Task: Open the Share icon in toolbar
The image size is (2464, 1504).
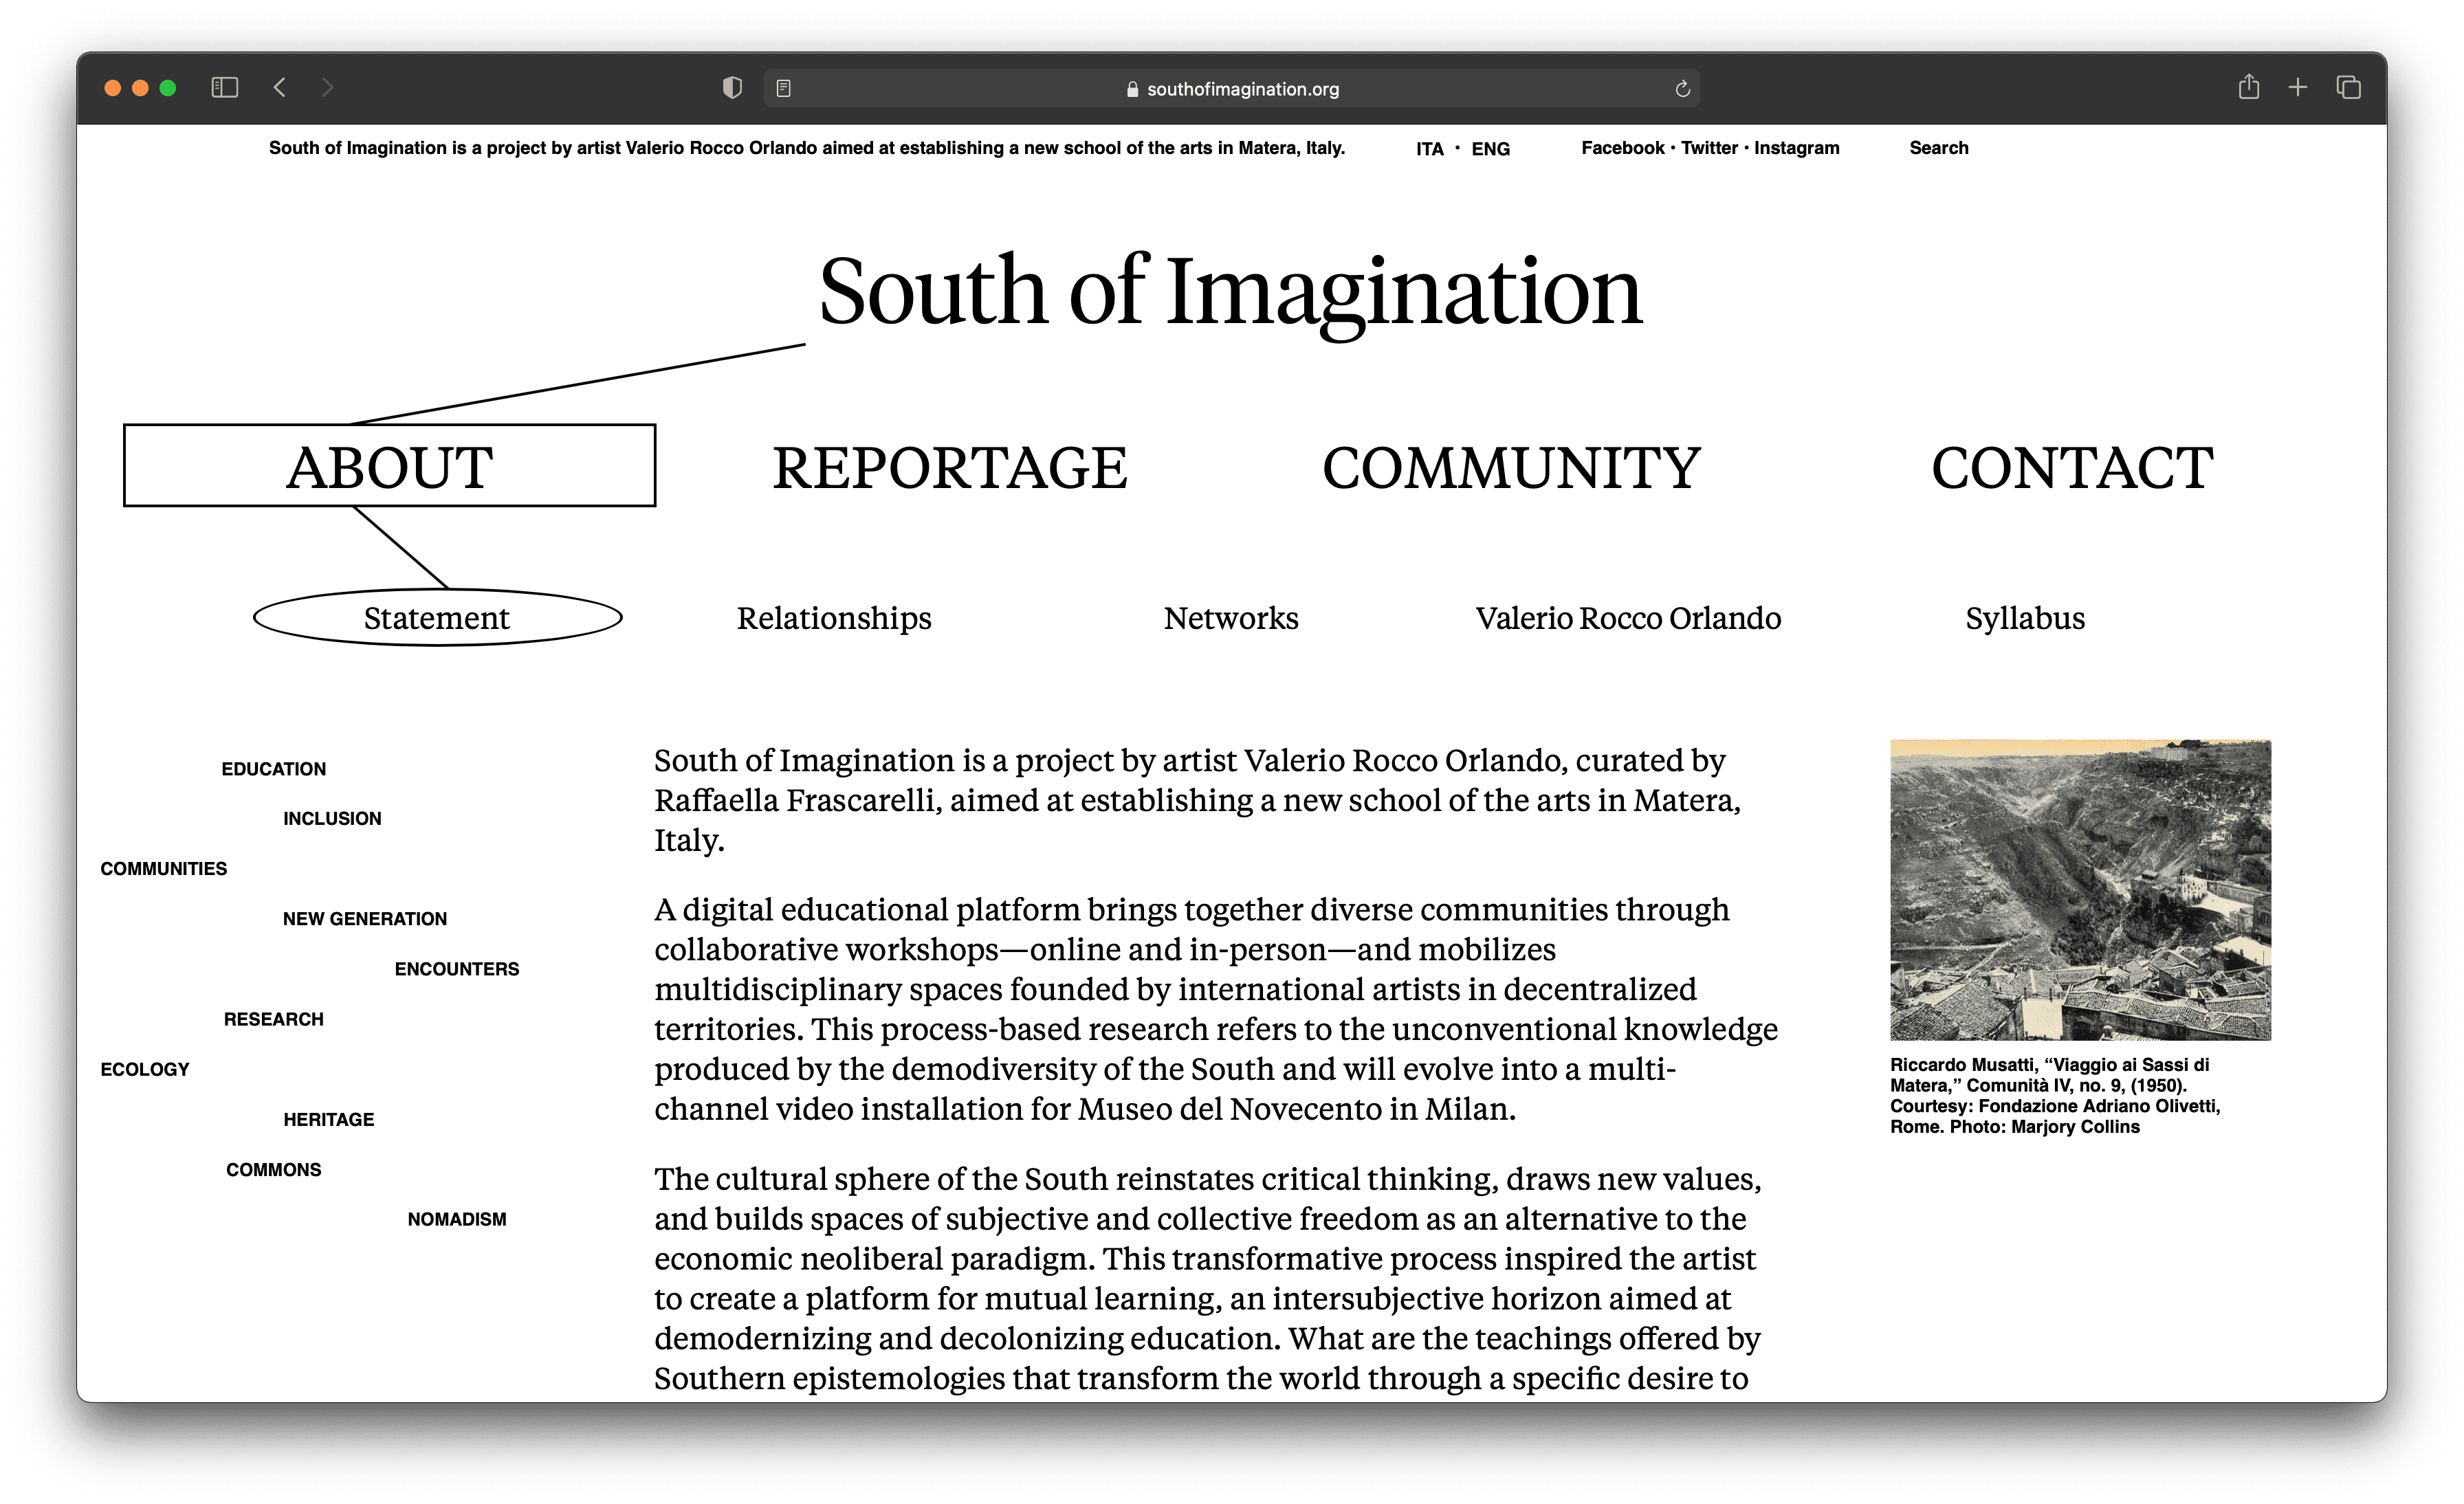Action: [x=2248, y=88]
